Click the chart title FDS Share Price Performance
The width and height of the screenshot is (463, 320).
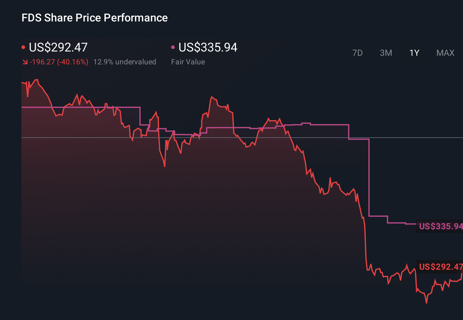(x=94, y=18)
